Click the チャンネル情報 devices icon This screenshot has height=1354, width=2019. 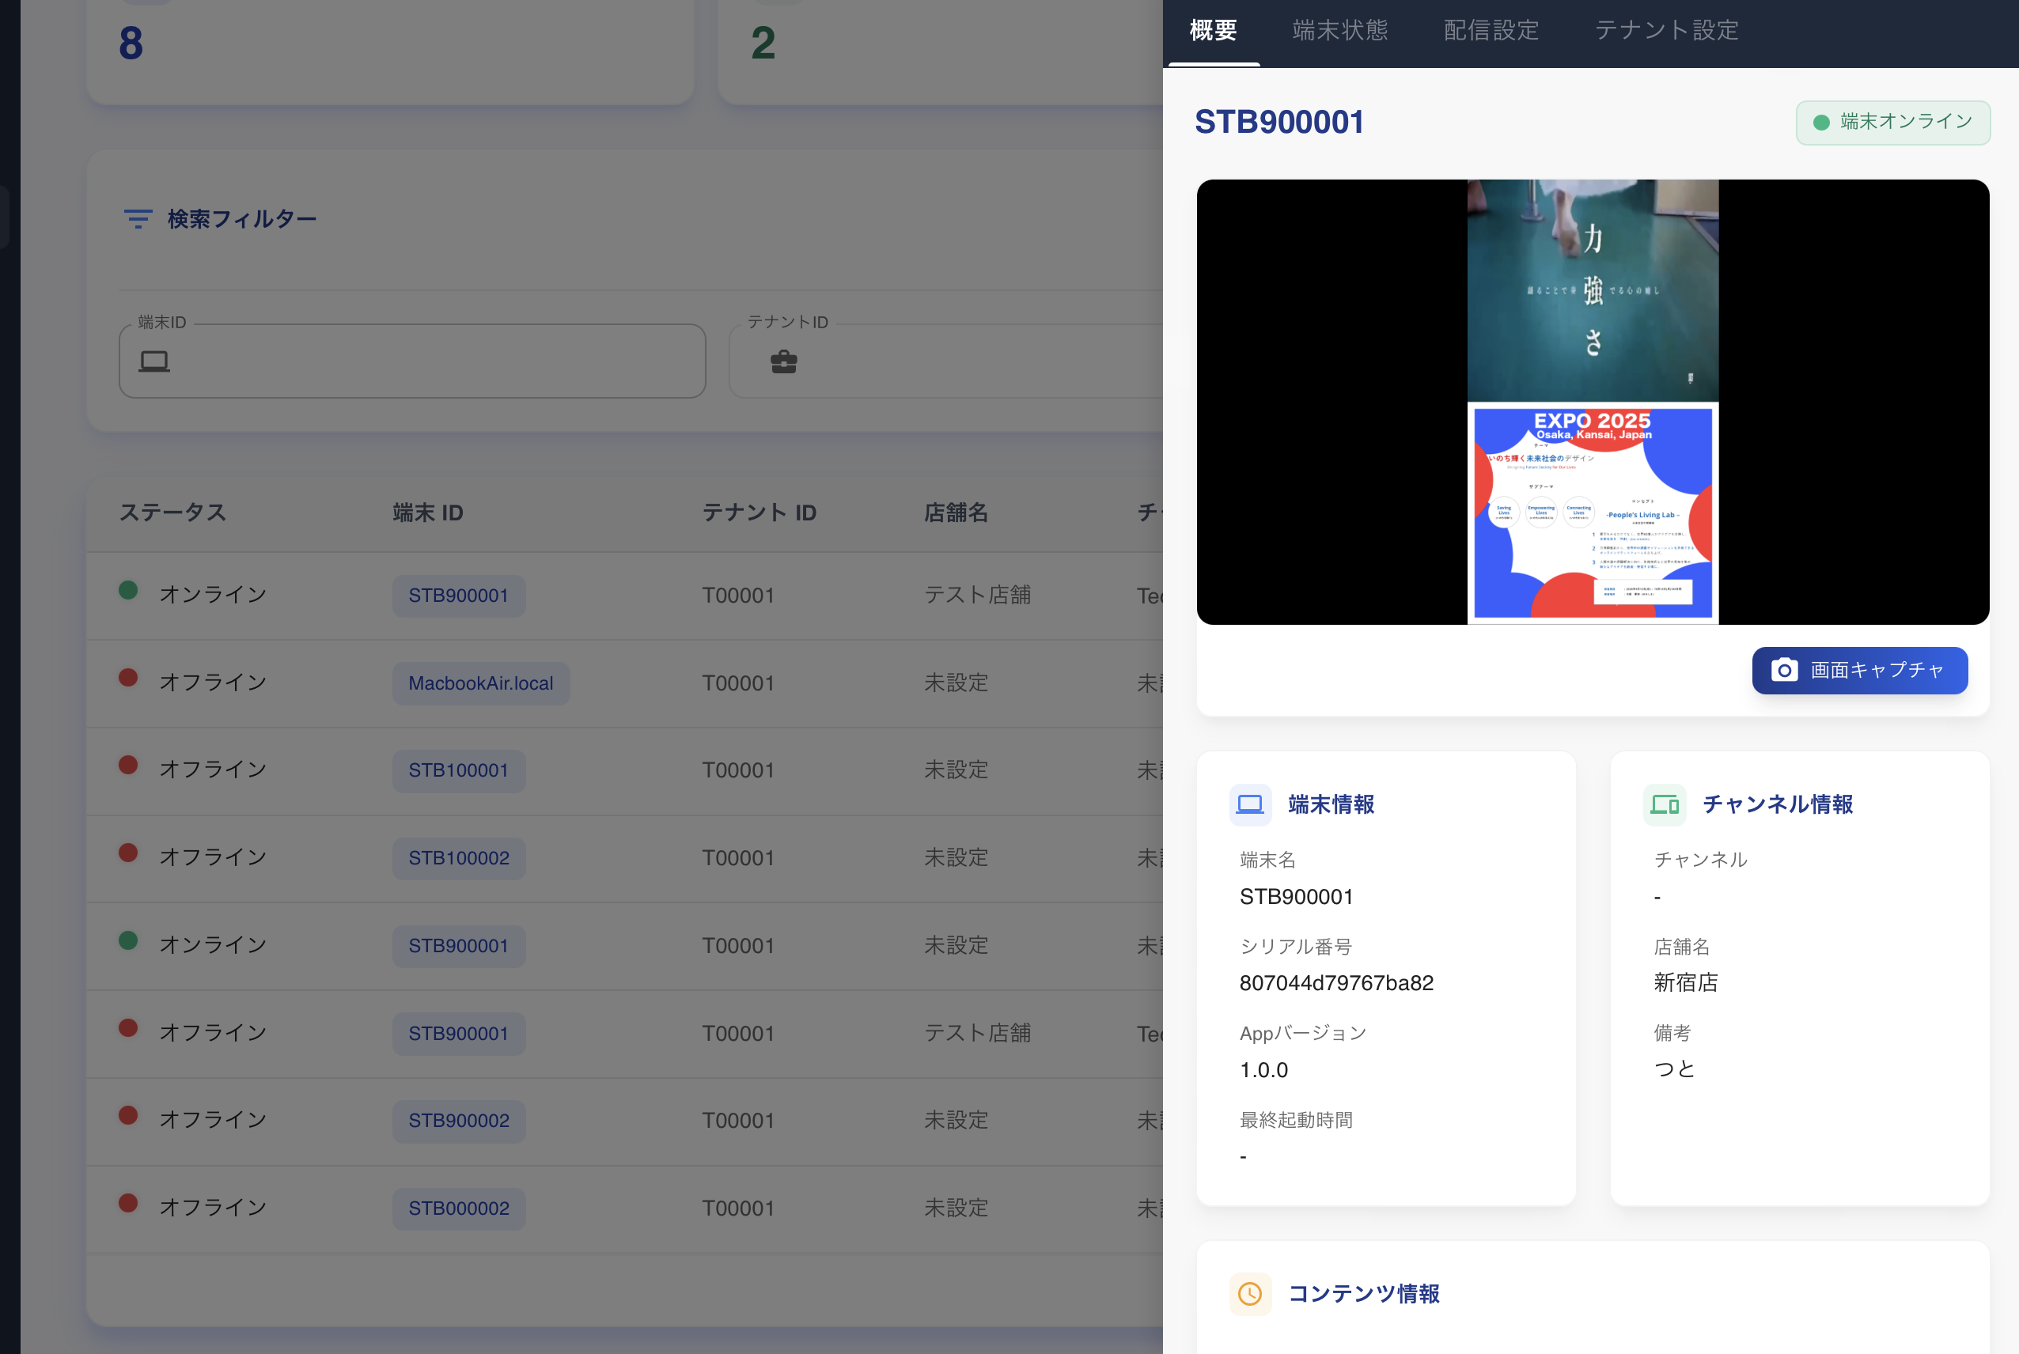[1663, 805]
